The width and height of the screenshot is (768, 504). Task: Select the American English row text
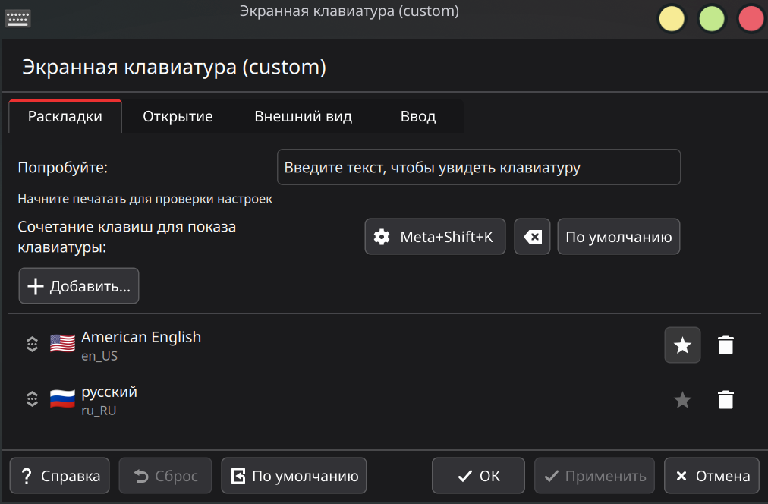tap(141, 337)
